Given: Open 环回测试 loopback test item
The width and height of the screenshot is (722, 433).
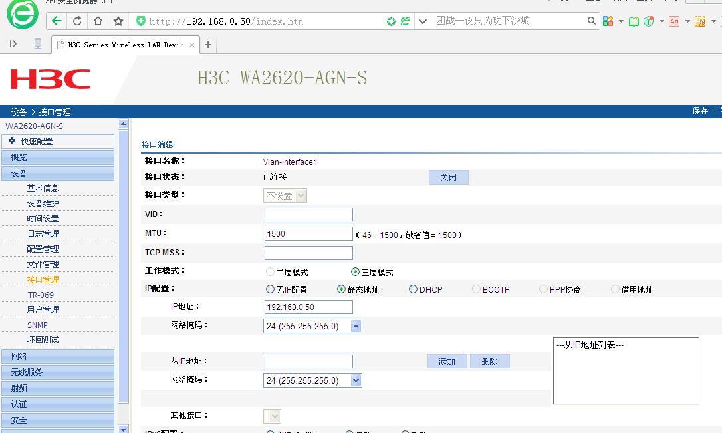Looking at the screenshot, I should 43,340.
